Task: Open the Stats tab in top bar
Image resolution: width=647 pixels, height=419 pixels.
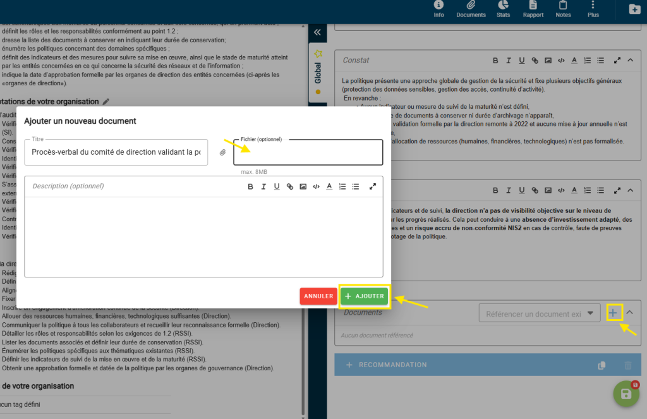Action: (503, 9)
